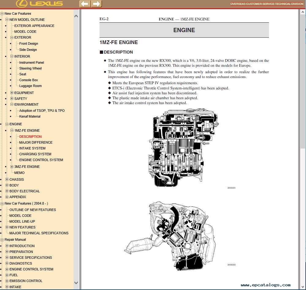Image resolution: width=306 pixels, height=290 pixels.
Task: Go to next page with forward arrow
Action: point(96,4)
